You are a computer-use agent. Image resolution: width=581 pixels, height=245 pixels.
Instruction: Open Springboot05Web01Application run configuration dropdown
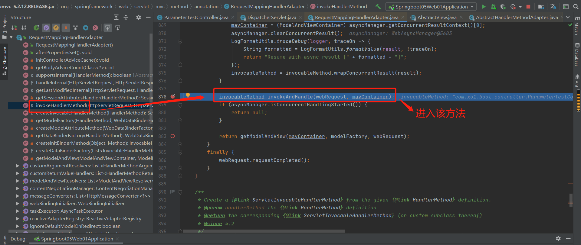(431, 7)
